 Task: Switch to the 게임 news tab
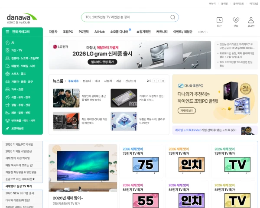click(119, 81)
